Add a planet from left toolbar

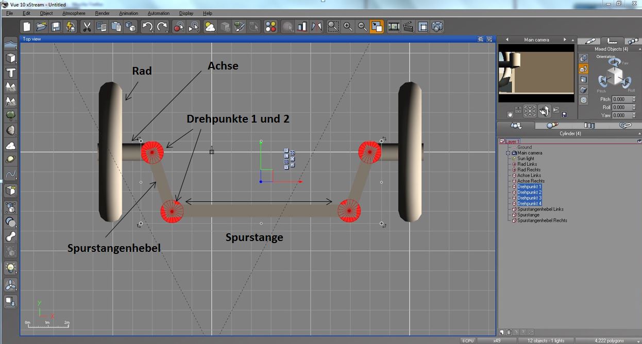click(10, 160)
